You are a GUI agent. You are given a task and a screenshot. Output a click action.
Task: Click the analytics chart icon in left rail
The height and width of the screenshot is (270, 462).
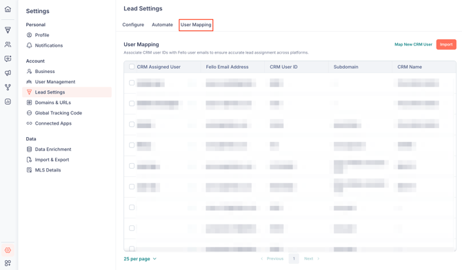click(8, 101)
